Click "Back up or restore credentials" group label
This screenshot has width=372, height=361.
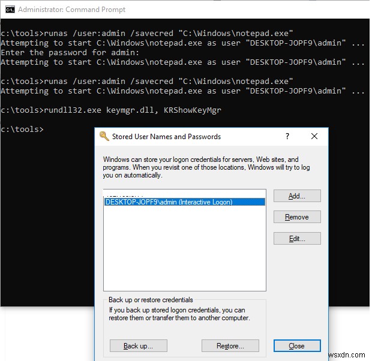point(151,300)
